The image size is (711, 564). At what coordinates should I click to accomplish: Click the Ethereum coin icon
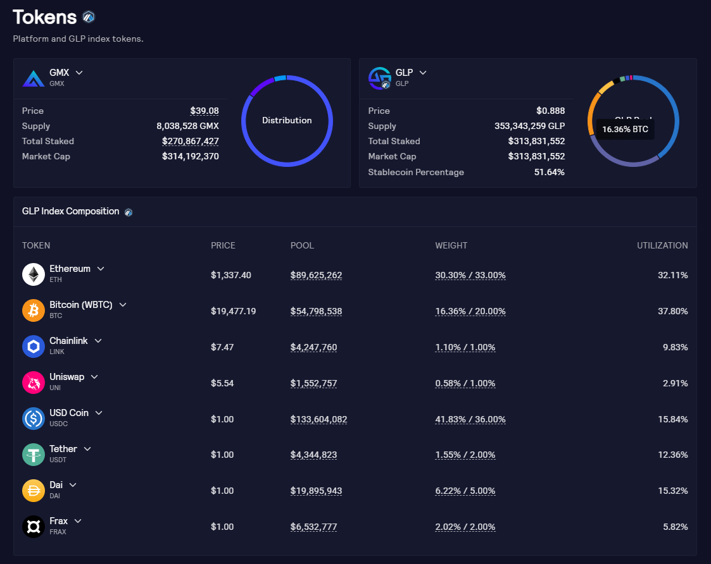(34, 274)
